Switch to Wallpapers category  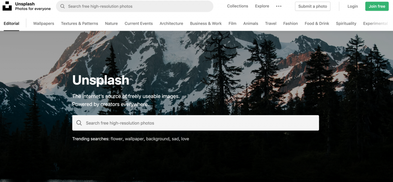coord(44,23)
